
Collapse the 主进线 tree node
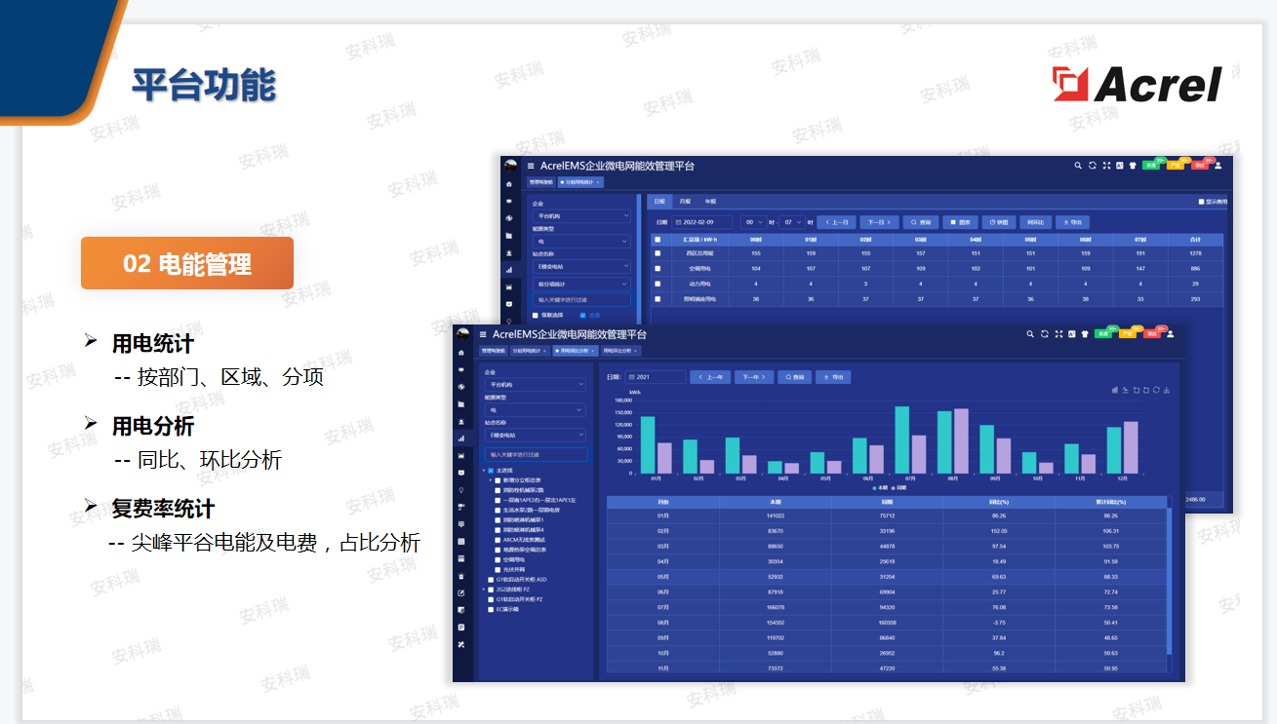point(484,471)
